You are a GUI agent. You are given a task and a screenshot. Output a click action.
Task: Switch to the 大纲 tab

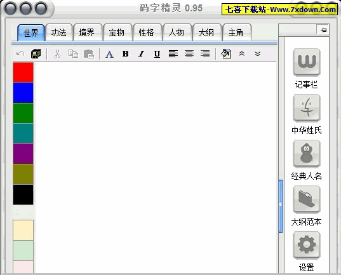(206, 32)
